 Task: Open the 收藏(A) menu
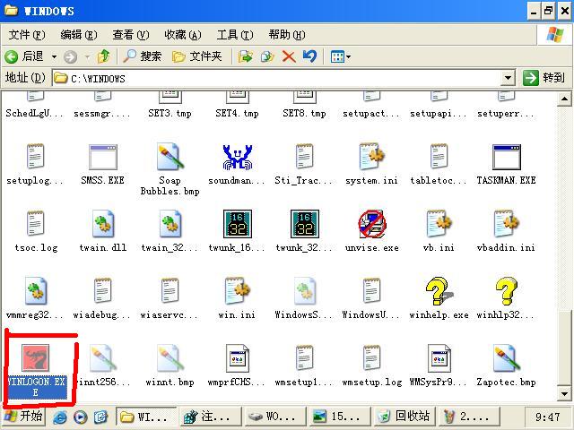[x=183, y=35]
